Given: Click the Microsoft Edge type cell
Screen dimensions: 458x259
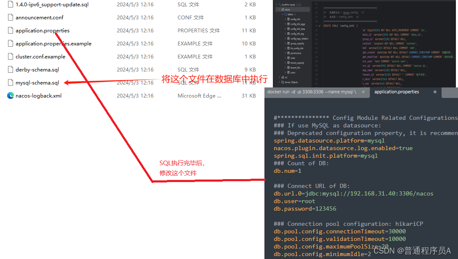Looking at the screenshot, I should click(199, 95).
